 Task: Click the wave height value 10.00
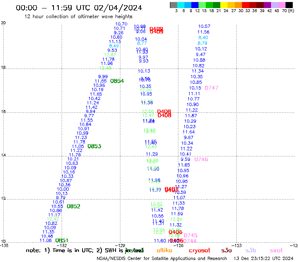(63, 189)
